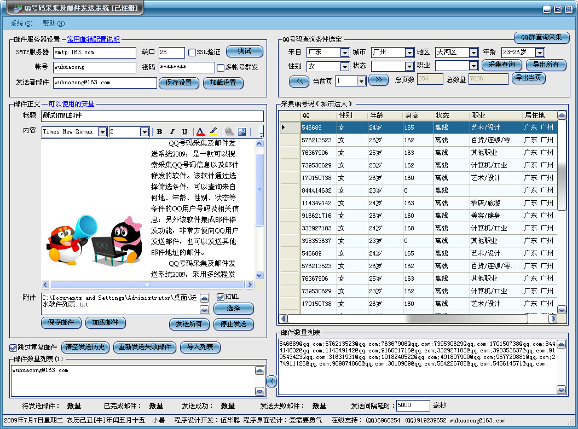Click inside the 发送间隔延时 delay field

(413, 406)
